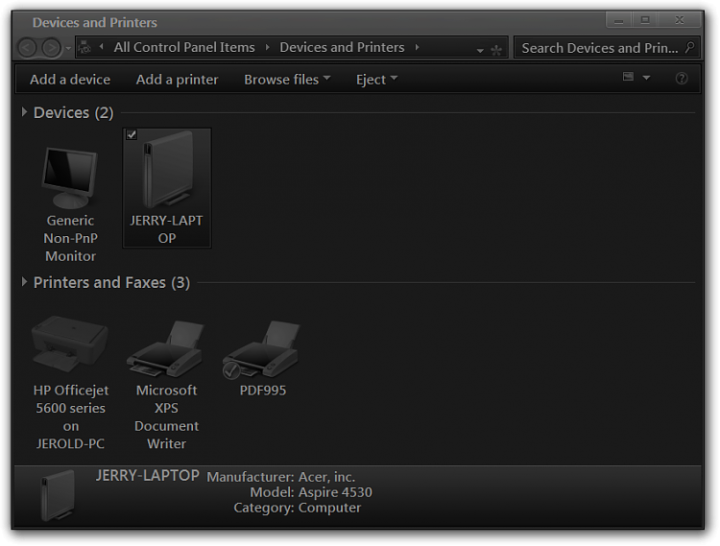The image size is (720, 546).
Task: Minimize the Devices and Printers window
Action: pyautogui.click(x=618, y=20)
